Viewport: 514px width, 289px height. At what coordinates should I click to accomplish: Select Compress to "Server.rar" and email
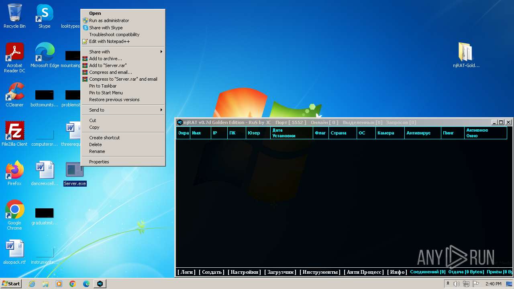click(x=123, y=79)
